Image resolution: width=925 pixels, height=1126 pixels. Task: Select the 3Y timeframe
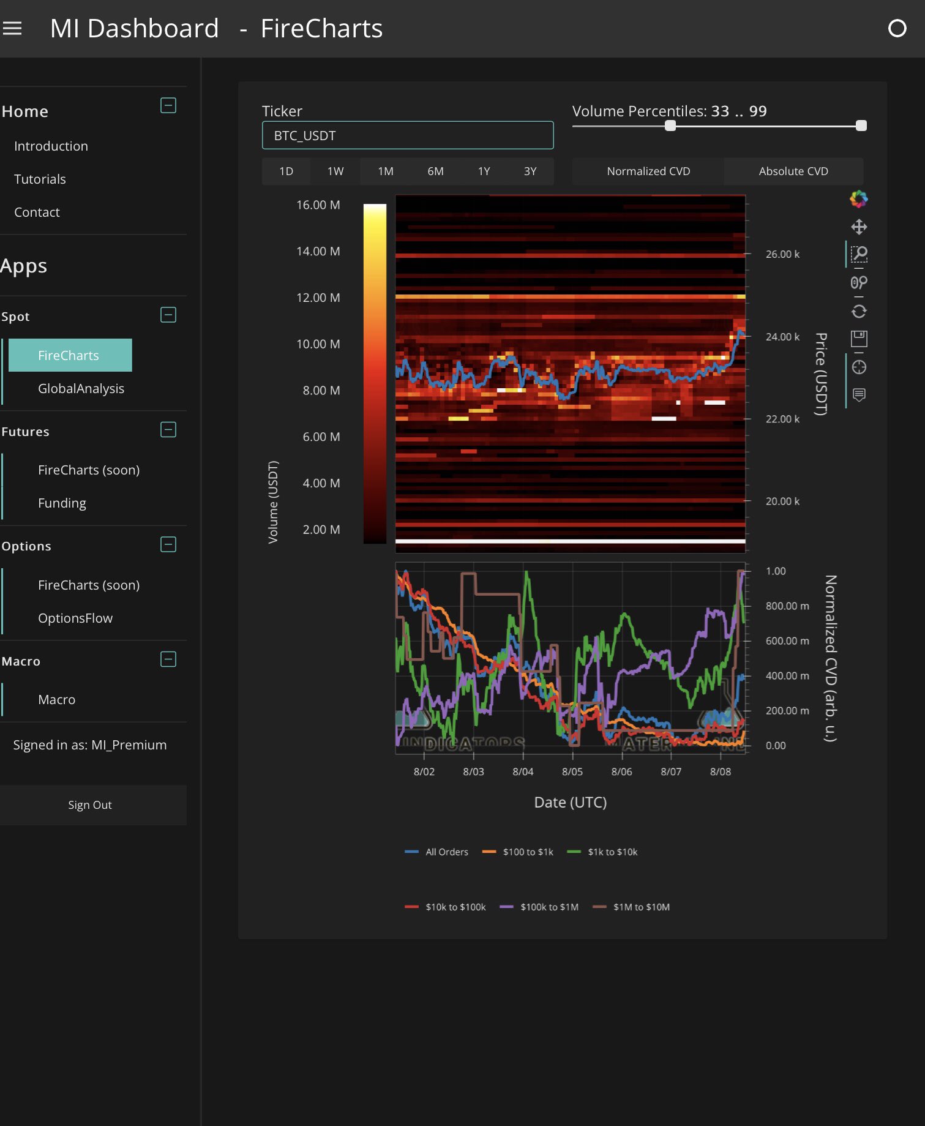[530, 171]
